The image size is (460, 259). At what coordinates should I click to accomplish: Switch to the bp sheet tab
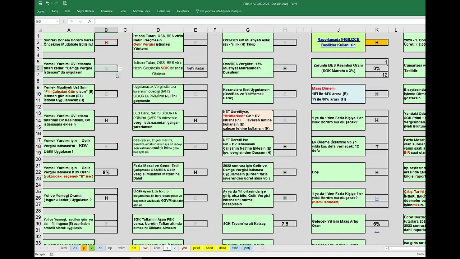(x=110, y=248)
